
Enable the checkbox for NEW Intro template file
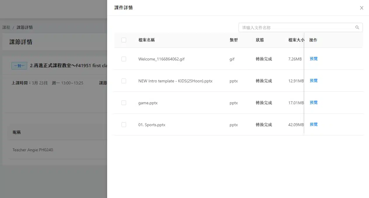[123, 81]
